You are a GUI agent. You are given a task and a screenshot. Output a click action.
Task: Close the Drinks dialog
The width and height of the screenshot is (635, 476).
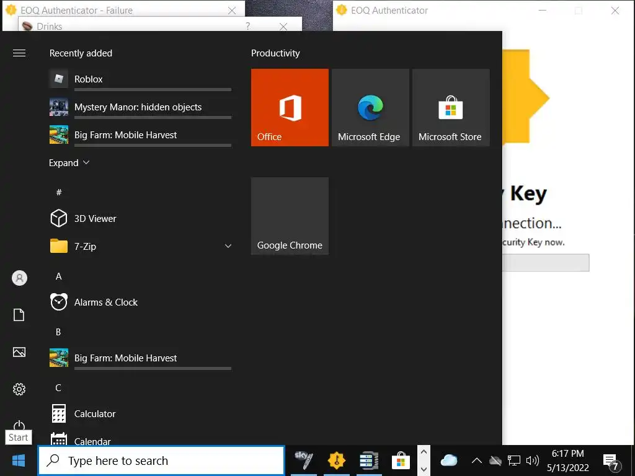pos(283,27)
